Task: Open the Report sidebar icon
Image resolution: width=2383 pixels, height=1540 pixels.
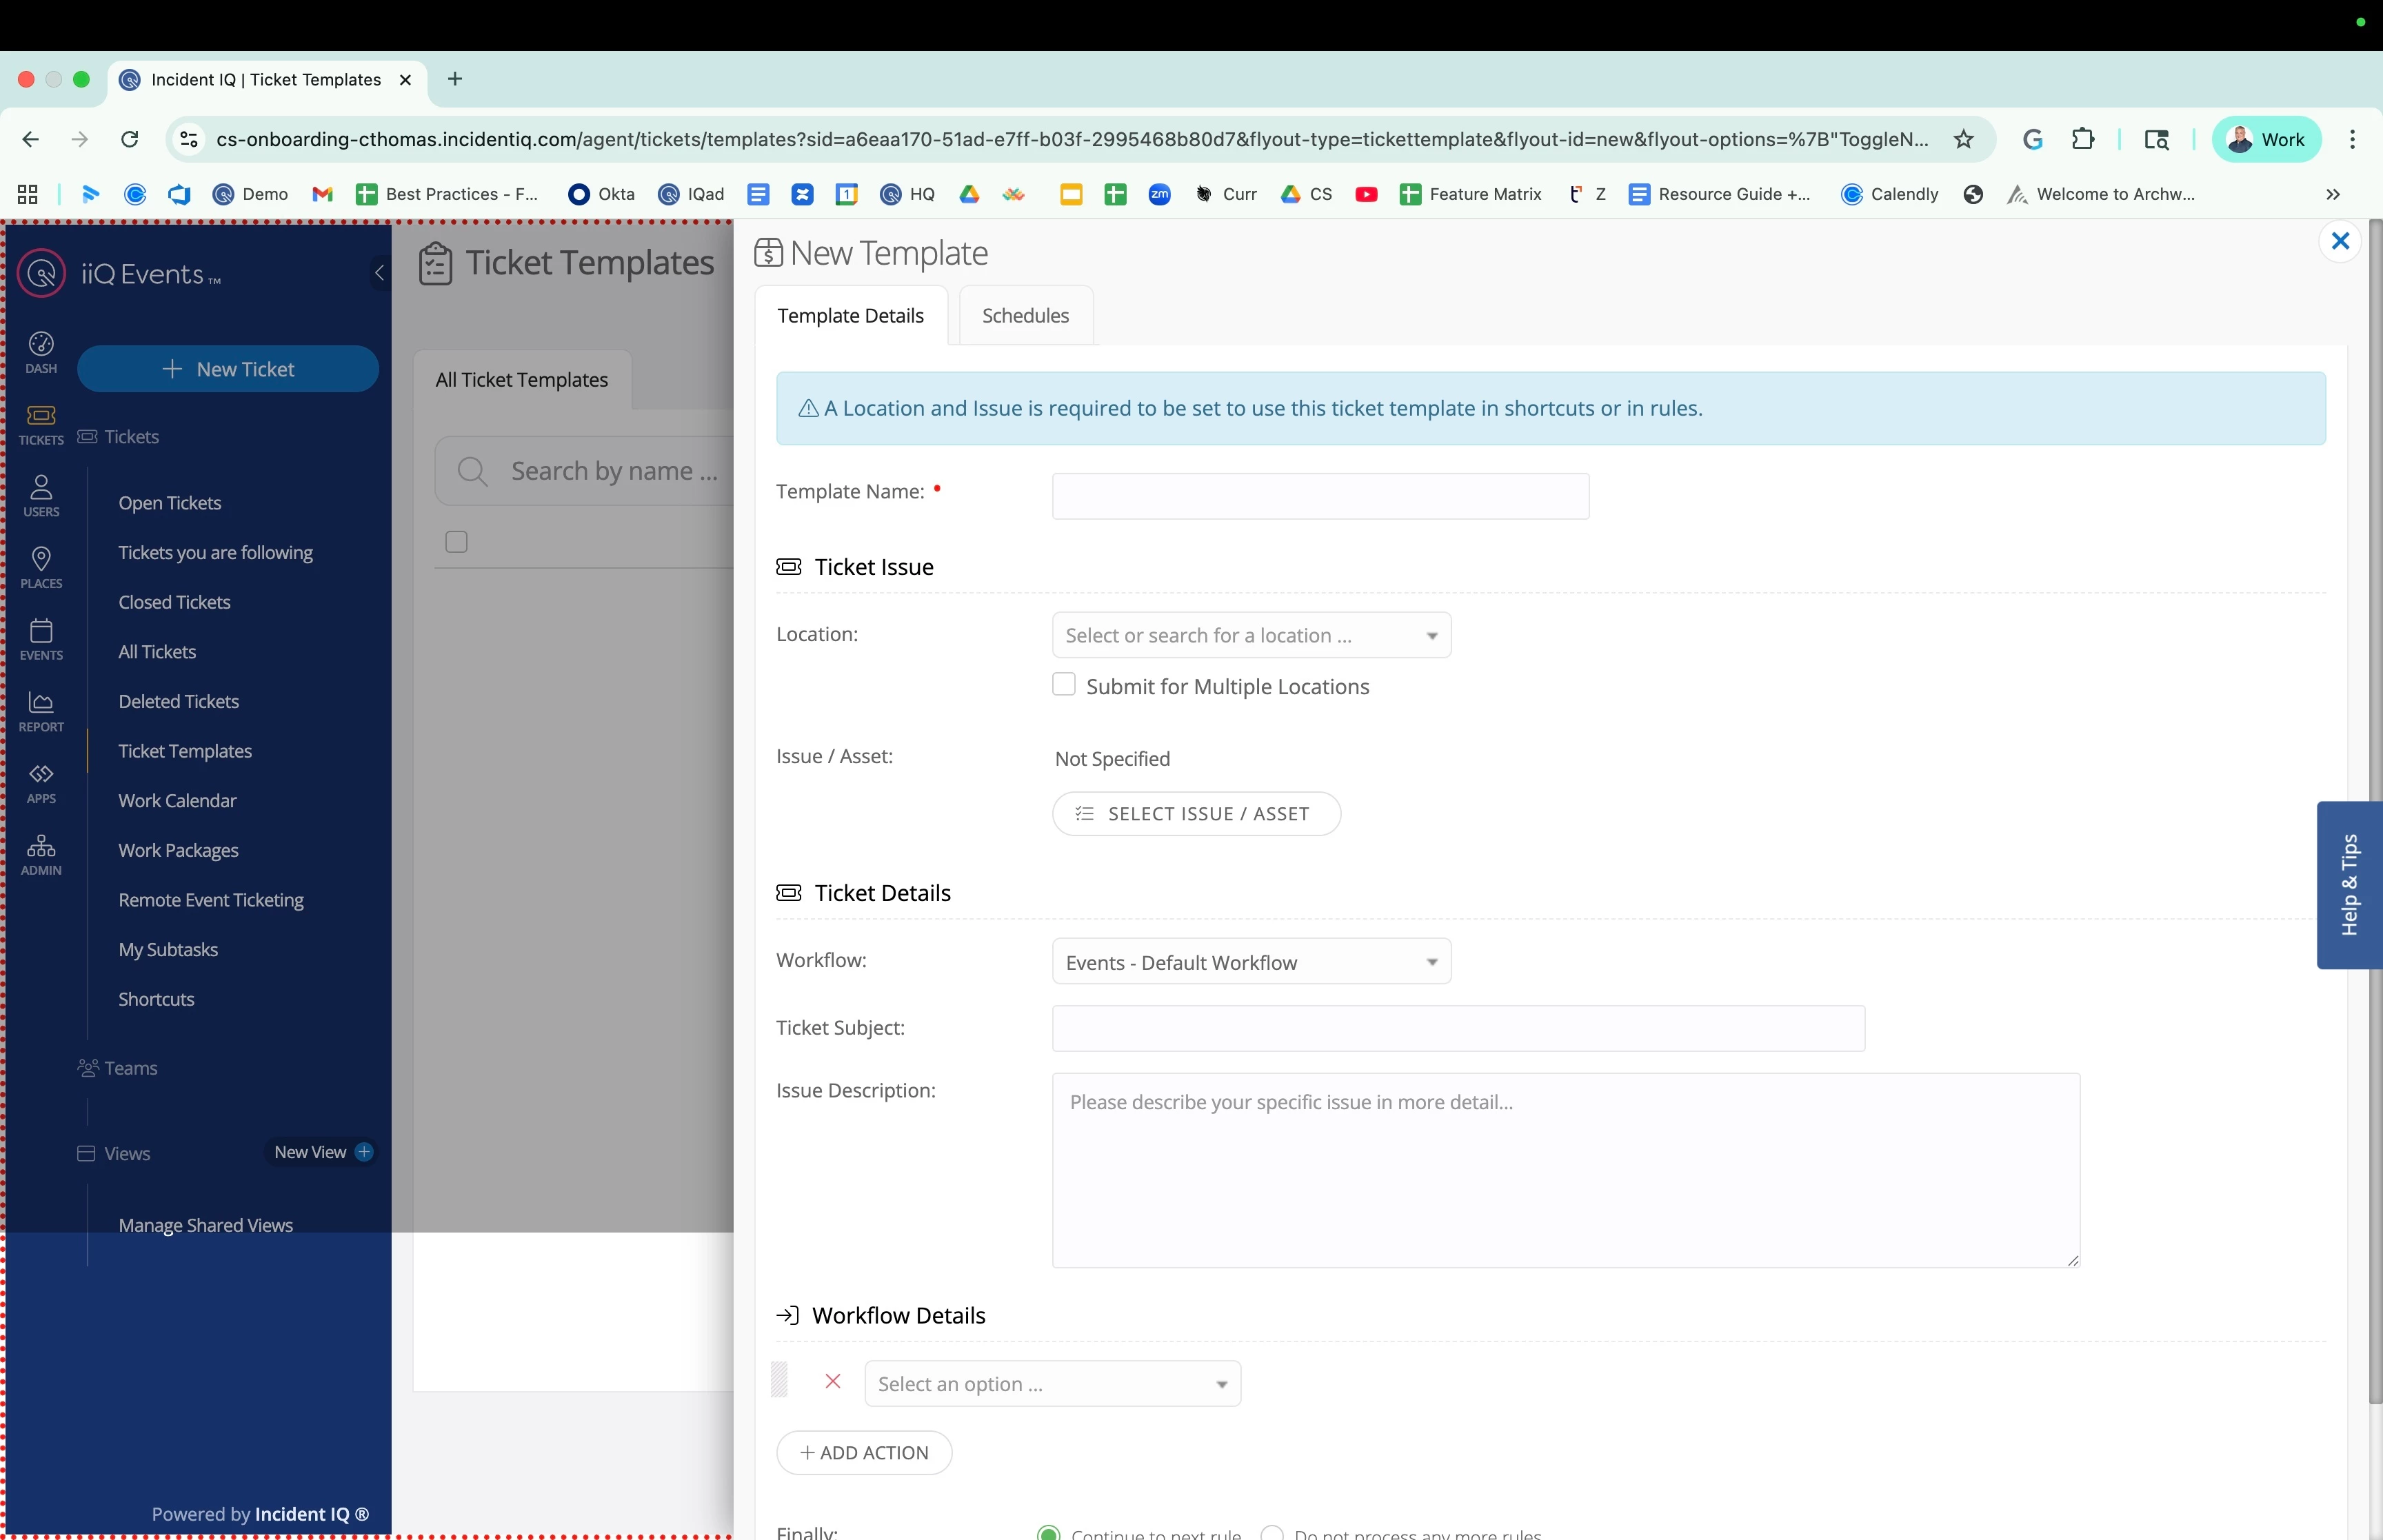Action: point(41,711)
